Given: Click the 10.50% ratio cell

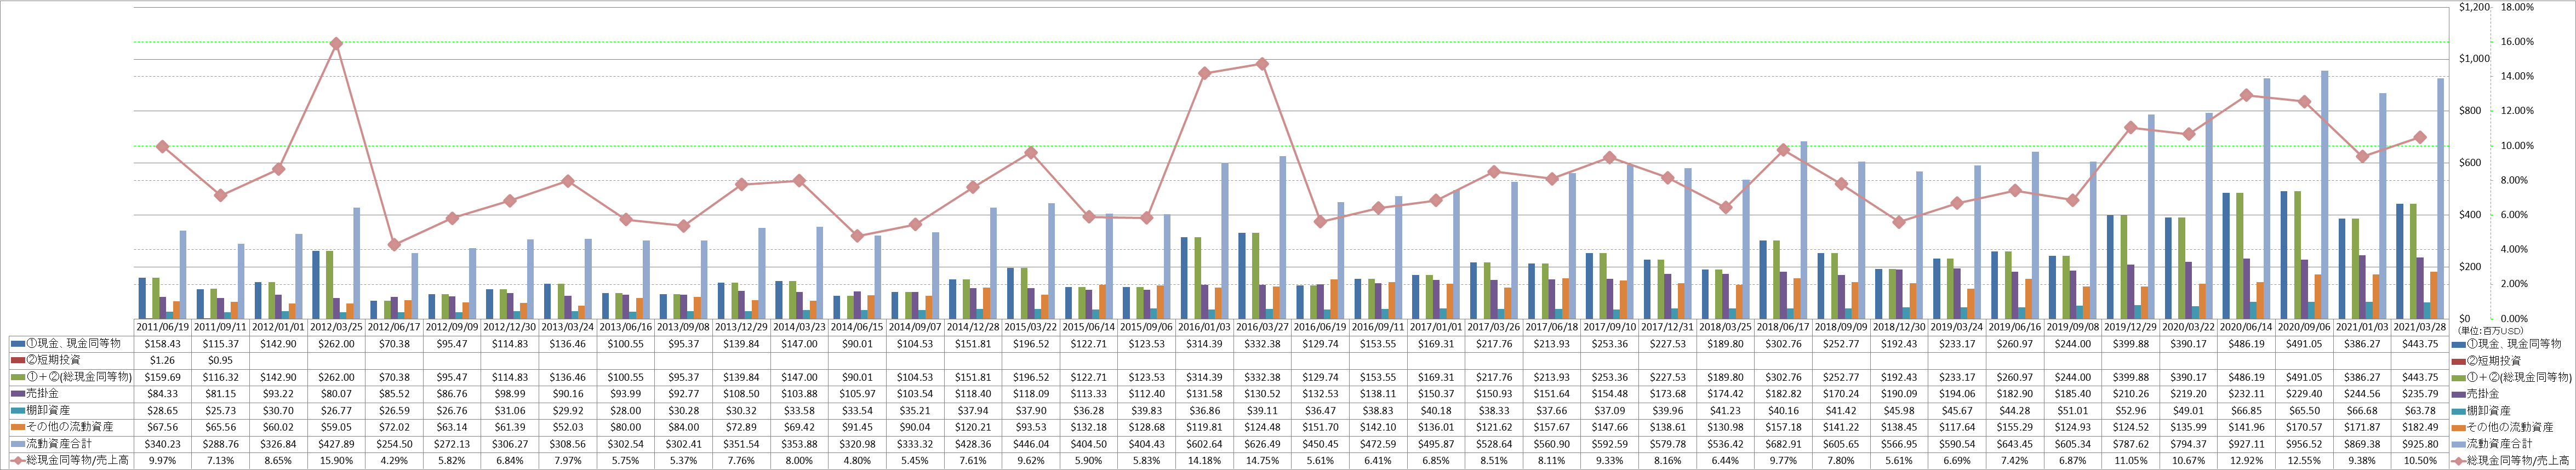Looking at the screenshot, I should [x=2420, y=460].
